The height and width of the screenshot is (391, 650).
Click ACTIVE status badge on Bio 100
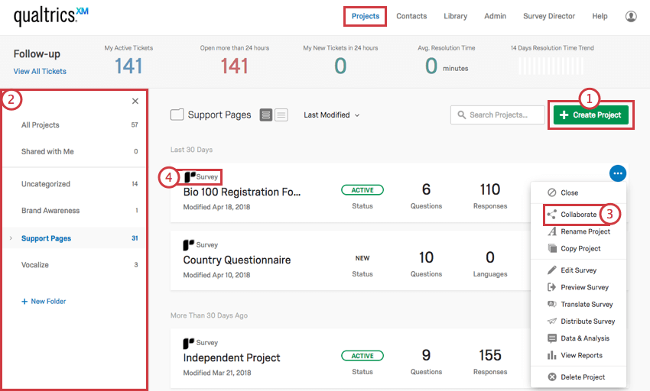tap(362, 190)
